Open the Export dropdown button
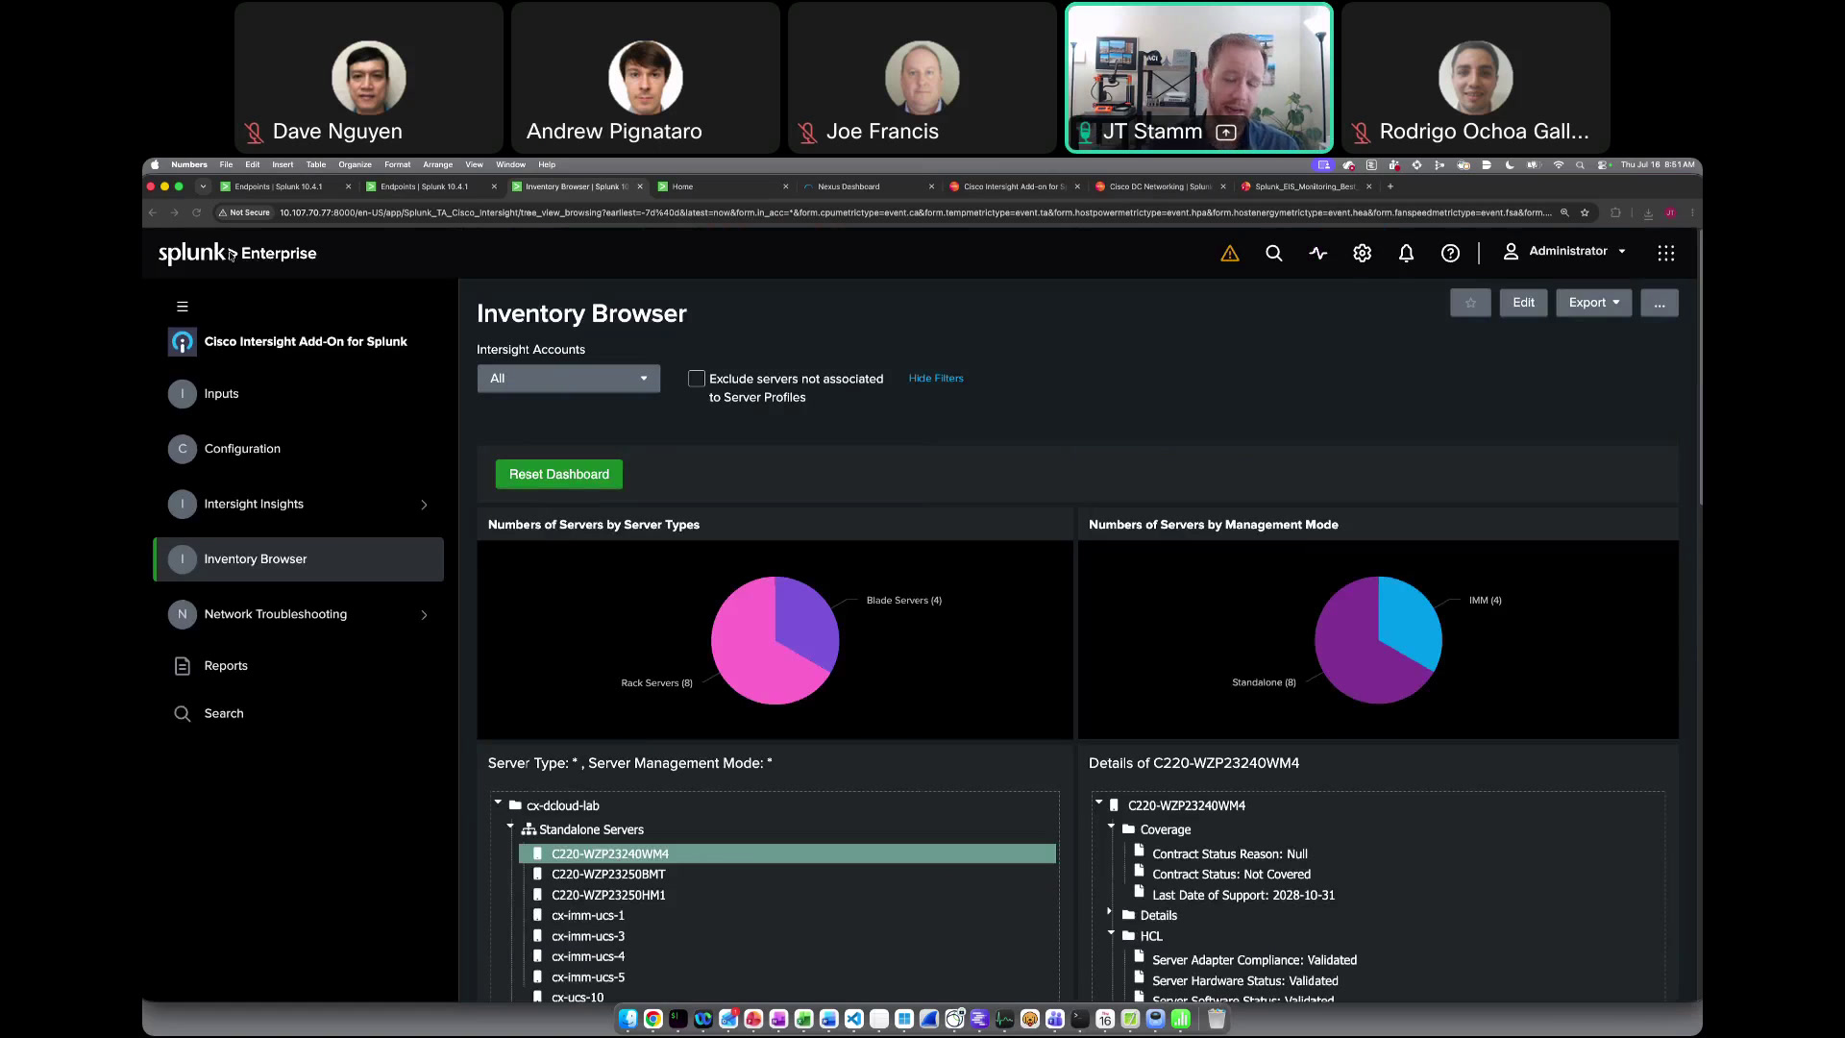1845x1038 pixels. coord(1593,303)
